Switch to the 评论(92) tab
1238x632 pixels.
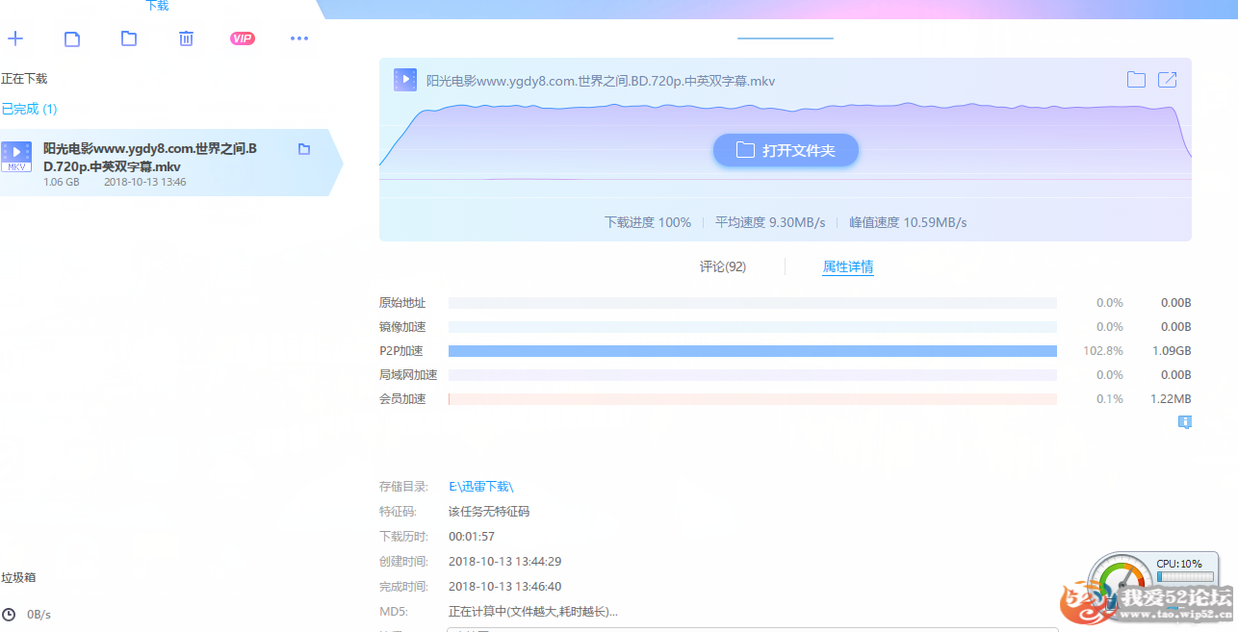(x=723, y=266)
